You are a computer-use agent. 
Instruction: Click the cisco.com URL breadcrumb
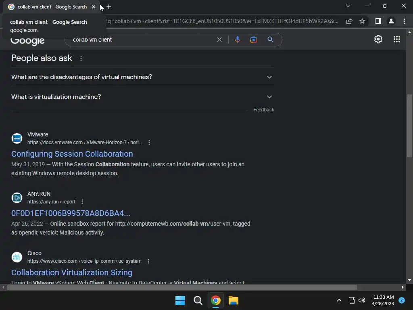(84, 261)
